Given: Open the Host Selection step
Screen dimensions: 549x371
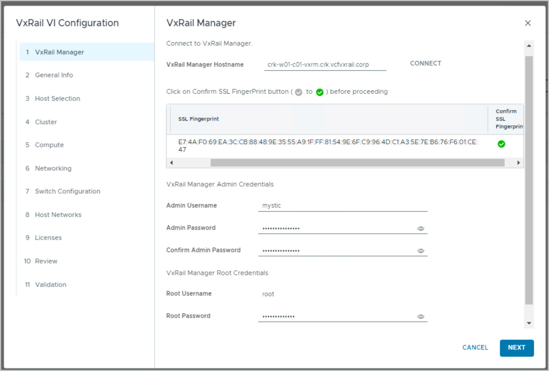Looking at the screenshot, I should point(57,99).
